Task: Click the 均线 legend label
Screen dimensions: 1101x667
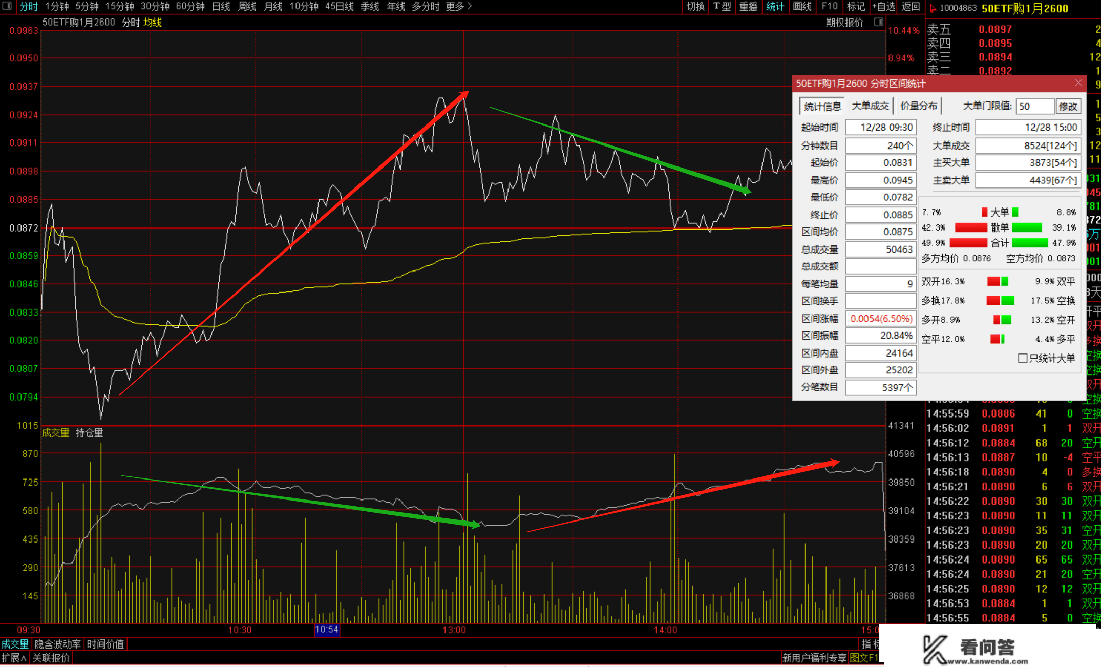Action: click(153, 22)
